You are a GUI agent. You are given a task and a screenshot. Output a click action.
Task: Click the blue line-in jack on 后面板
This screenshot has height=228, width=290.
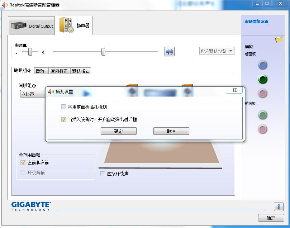pos(262,65)
